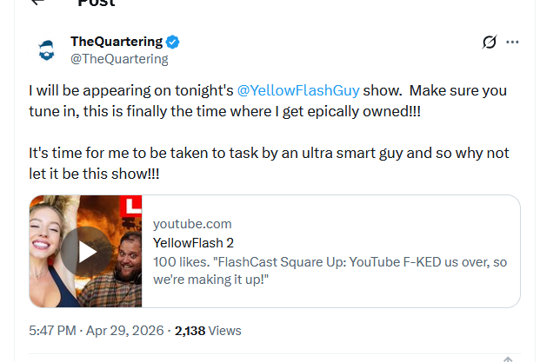Click the share arrow icon below the post

click(508, 359)
